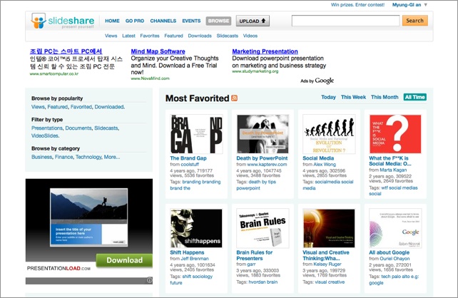Browse by popularity: Views link
Viewport: 458px width, 298px height.
pyautogui.click(x=38, y=107)
